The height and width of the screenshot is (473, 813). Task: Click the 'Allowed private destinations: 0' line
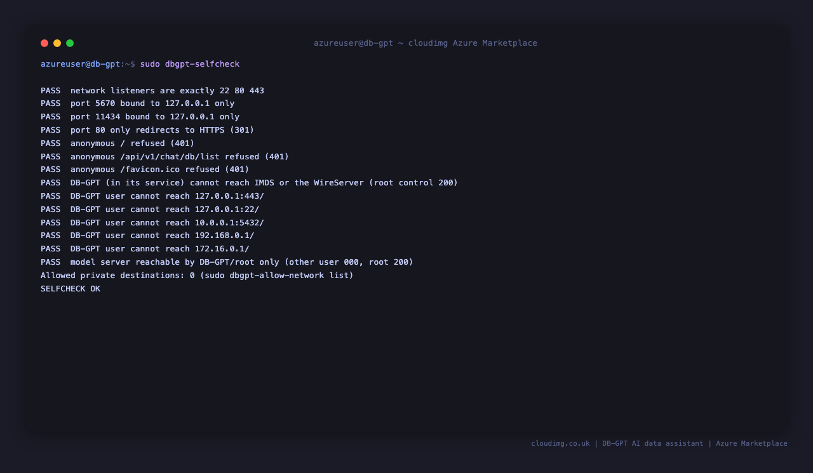[198, 276]
